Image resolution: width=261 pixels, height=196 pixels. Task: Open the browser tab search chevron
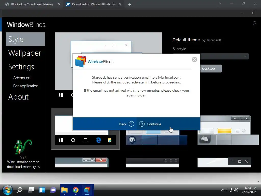(x=220, y=4)
